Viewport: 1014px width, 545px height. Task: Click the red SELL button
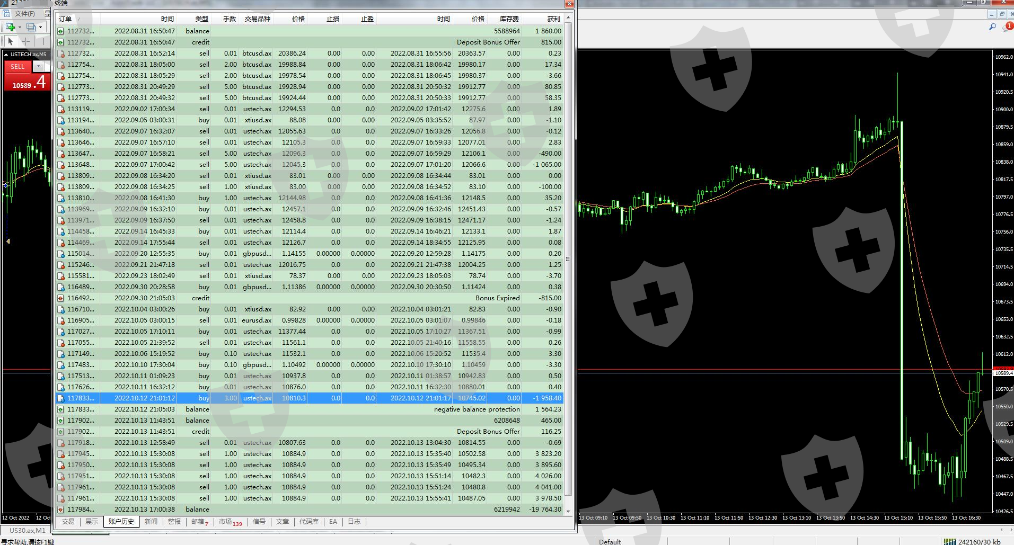coord(17,66)
